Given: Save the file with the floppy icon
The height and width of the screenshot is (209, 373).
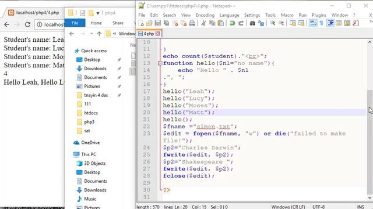Looking at the screenshot, I should (157, 23).
